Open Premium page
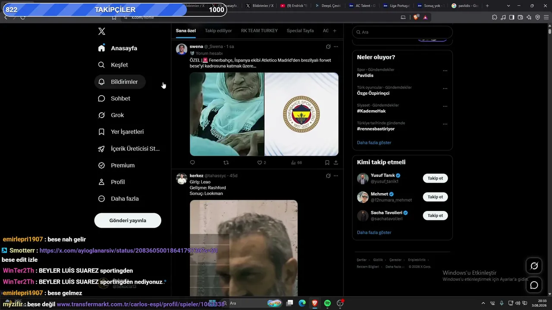 pos(116,166)
